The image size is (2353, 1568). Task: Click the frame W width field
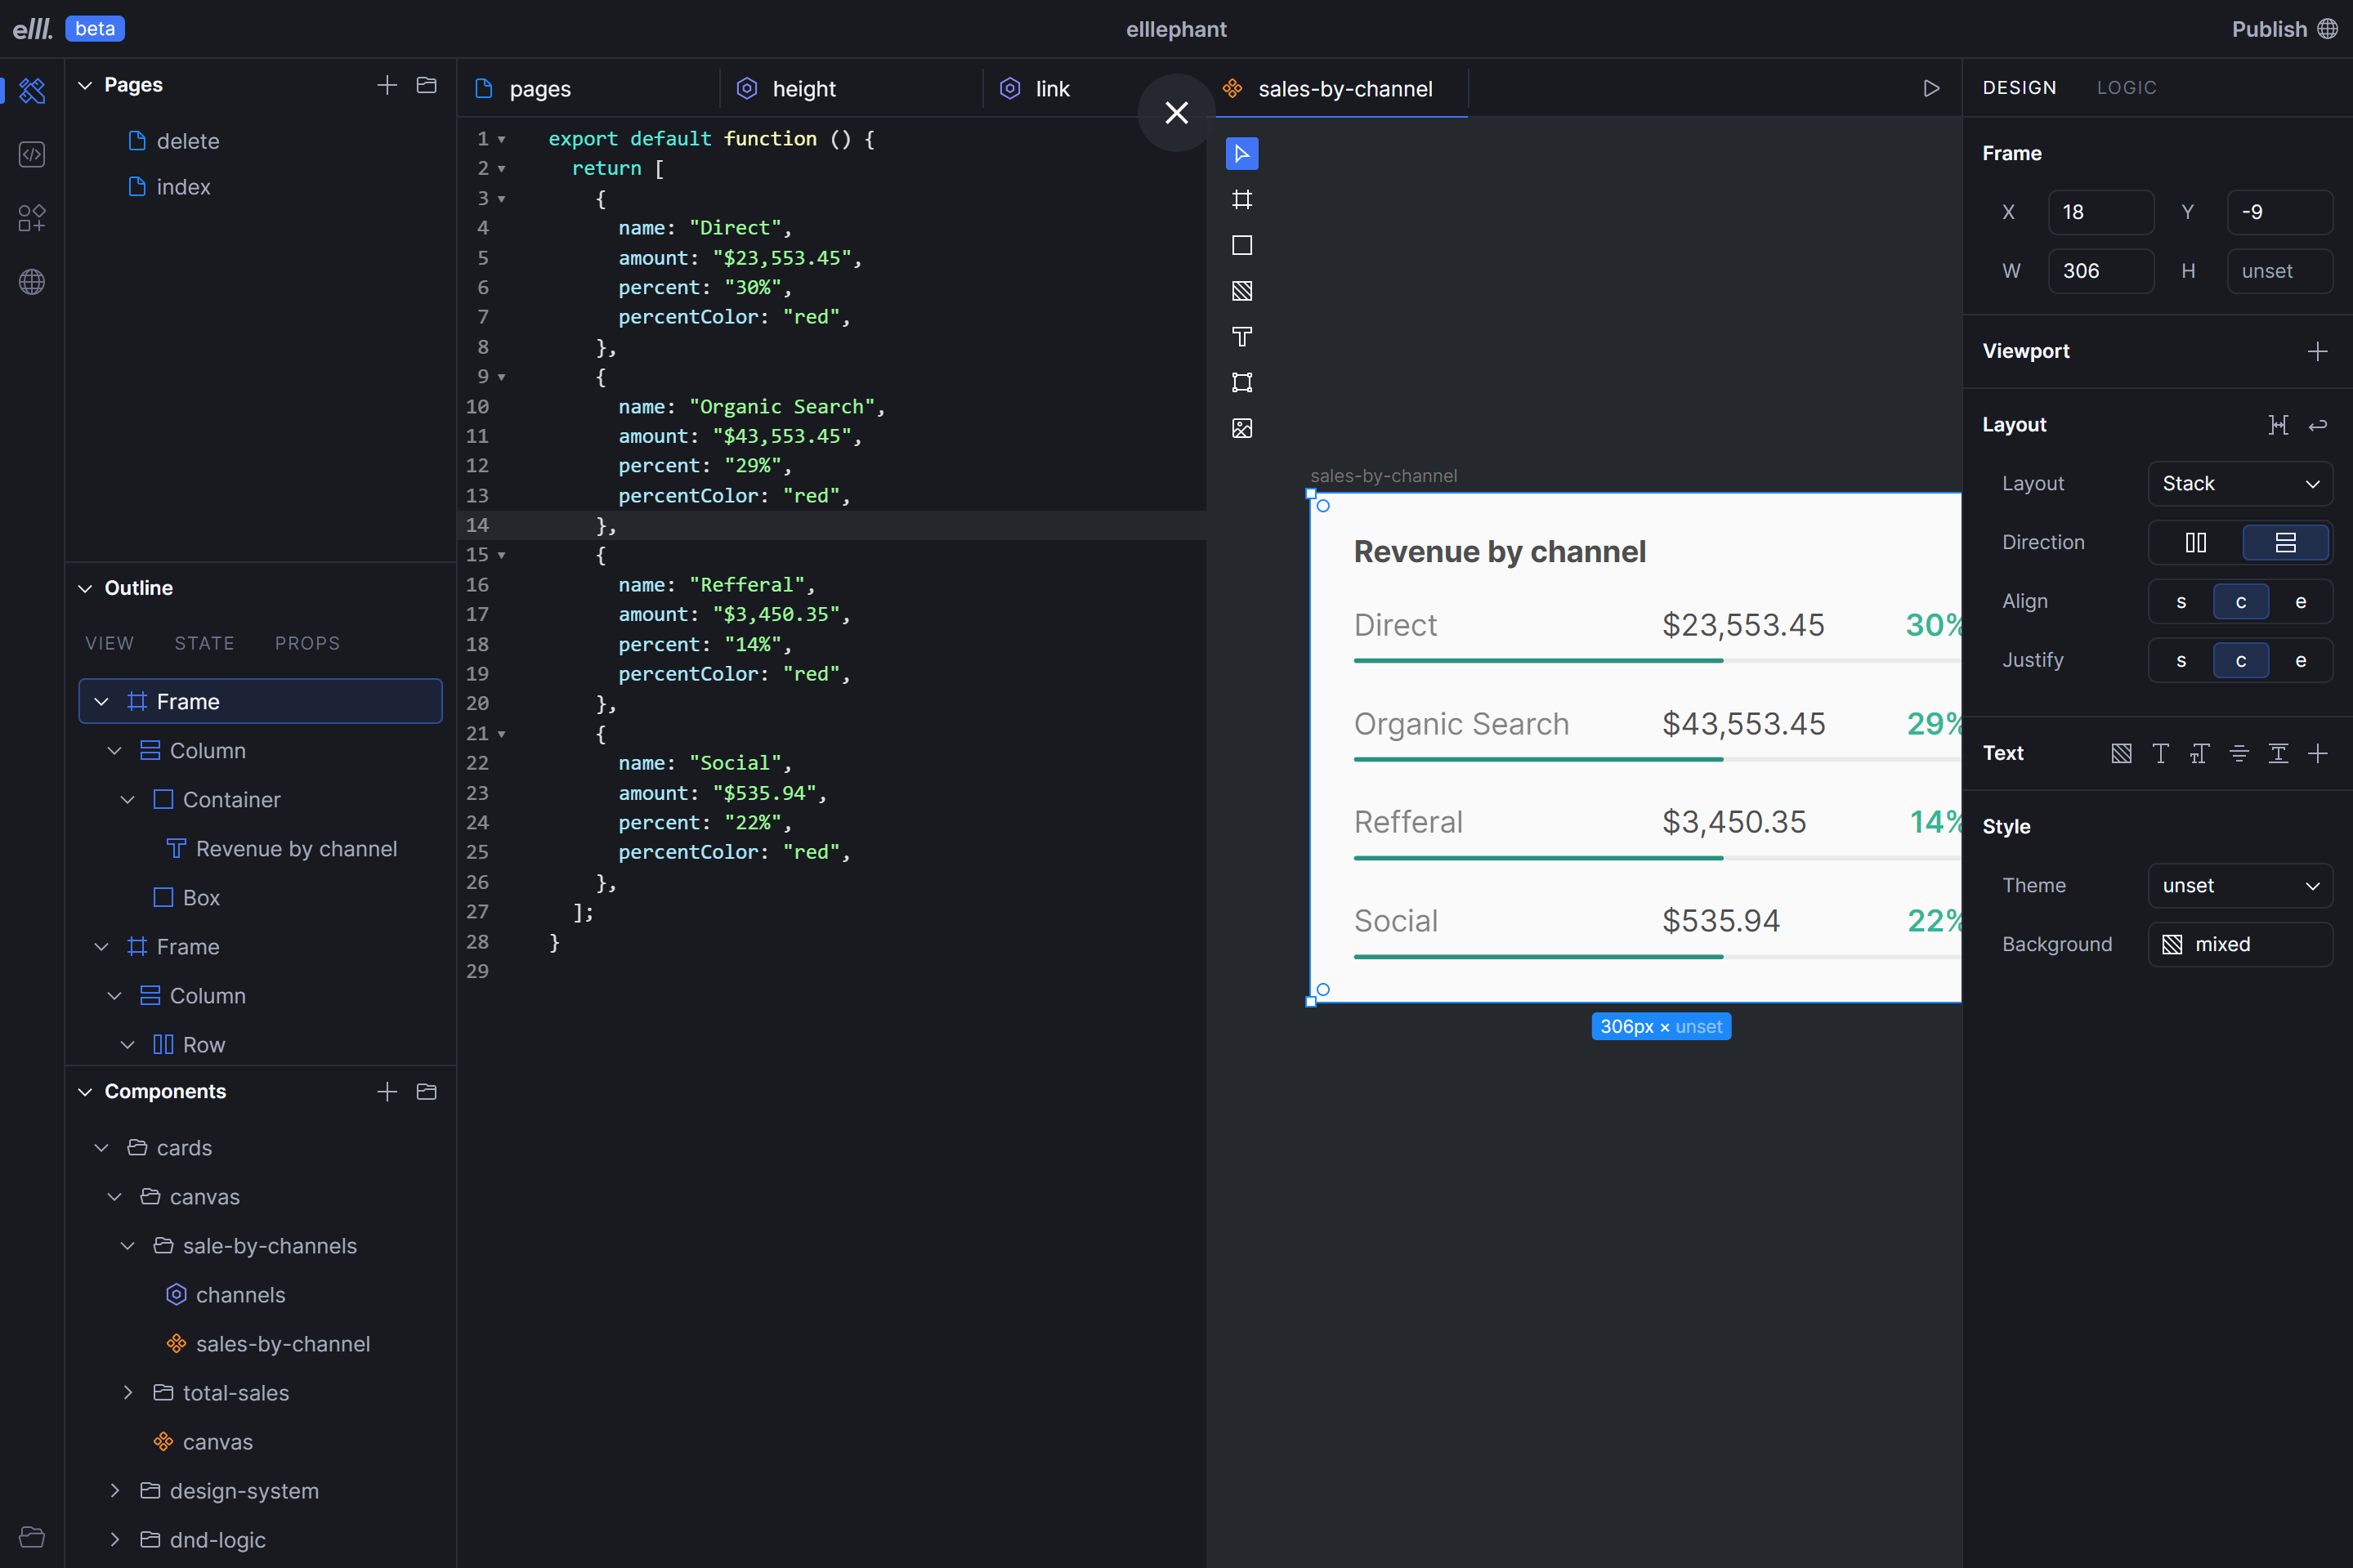pos(2101,272)
